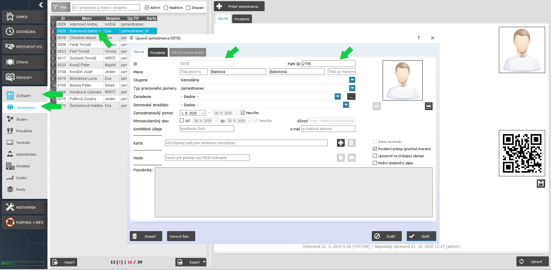This screenshot has height=270, width=551.
Task: Click the Zrušiť cancel button
Action: click(x=387, y=236)
